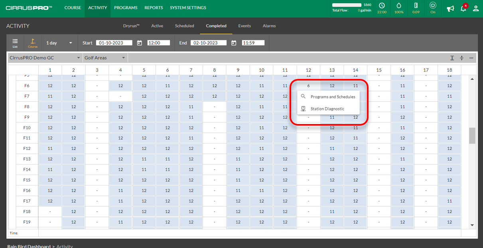The width and height of the screenshot is (483, 248).
Task: Click row F7 cell under column 1
Action: pos(50,96)
